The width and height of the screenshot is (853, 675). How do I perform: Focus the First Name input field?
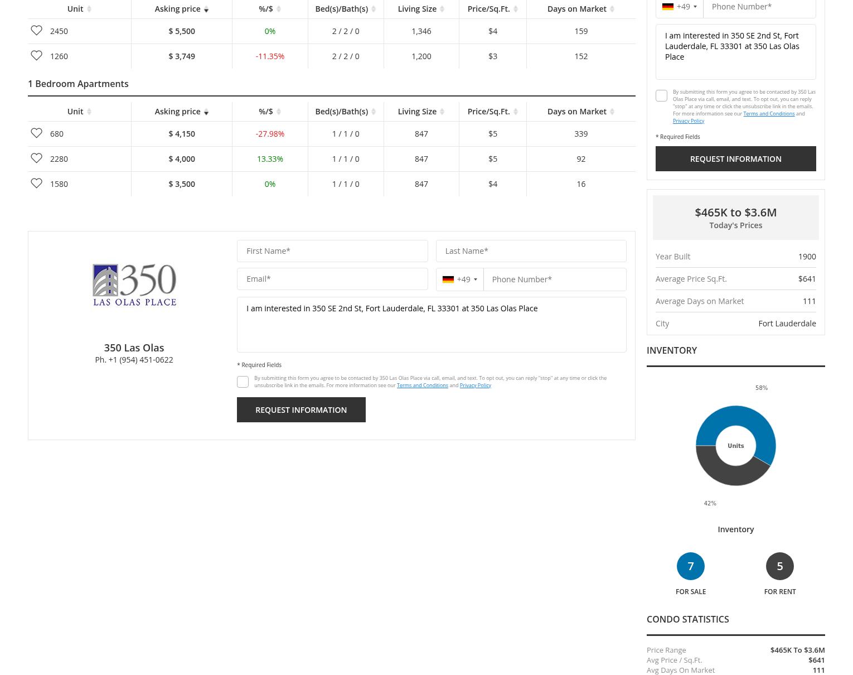point(332,251)
